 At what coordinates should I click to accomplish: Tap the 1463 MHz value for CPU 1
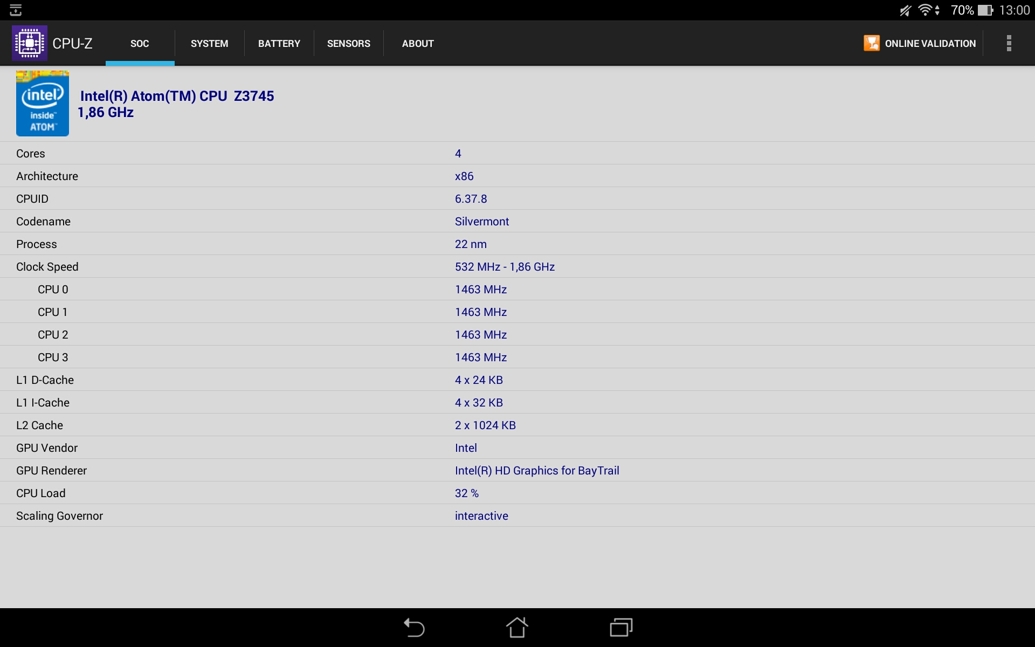[481, 312]
